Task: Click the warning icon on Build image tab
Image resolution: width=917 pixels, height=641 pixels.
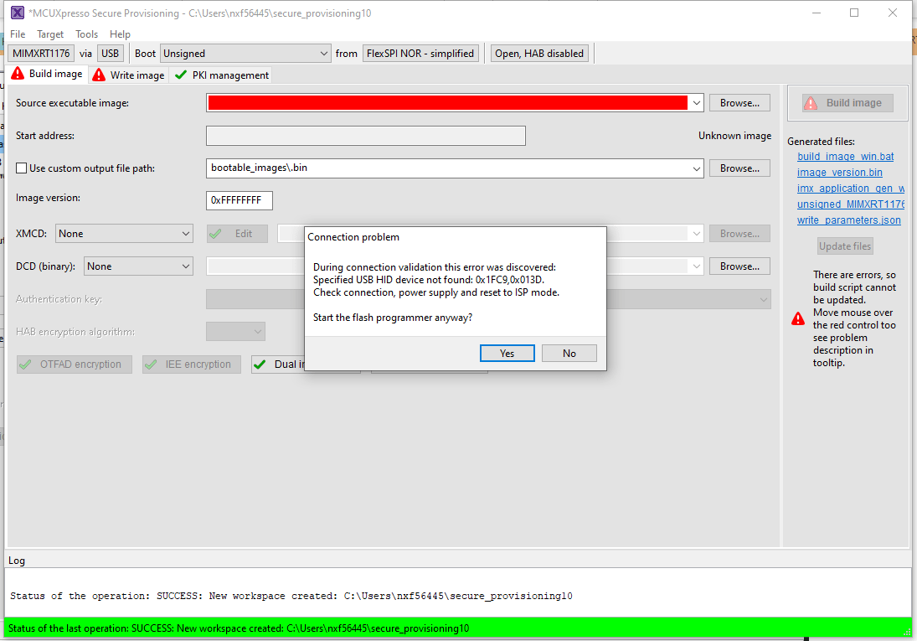Action: 17,74
